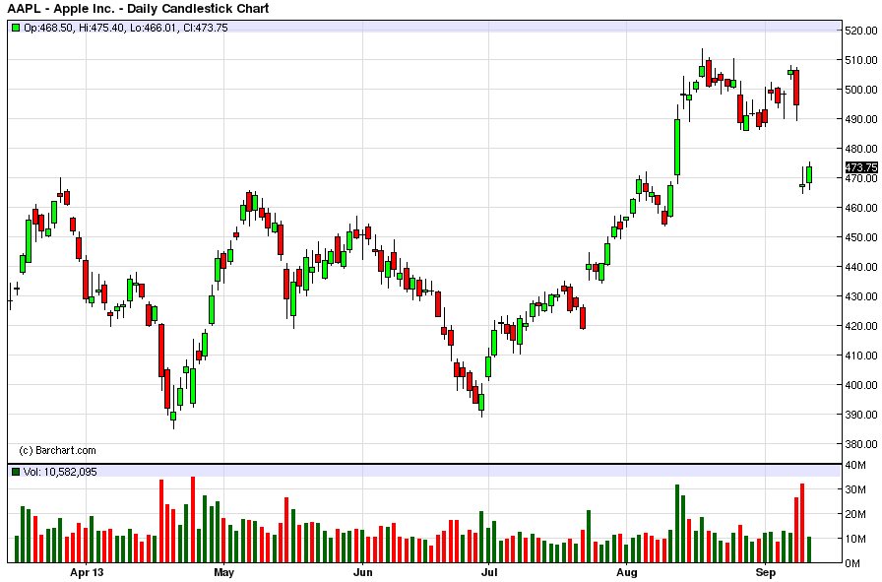The height and width of the screenshot is (582, 882).
Task: Click the 40M volume axis label
Action: (855, 465)
